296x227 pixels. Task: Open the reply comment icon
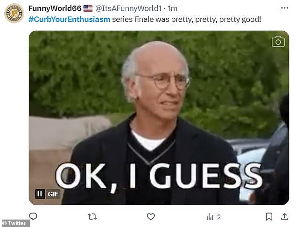(33, 216)
